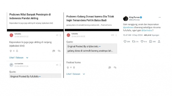Follow quote arrow by shijilorotelu
This screenshot has height=96, width=172.
click(x=100, y=46)
